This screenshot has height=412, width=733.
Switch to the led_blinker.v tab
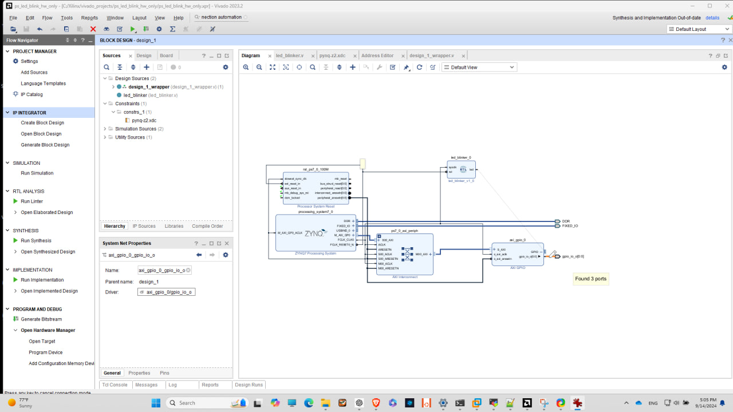pyautogui.click(x=290, y=56)
